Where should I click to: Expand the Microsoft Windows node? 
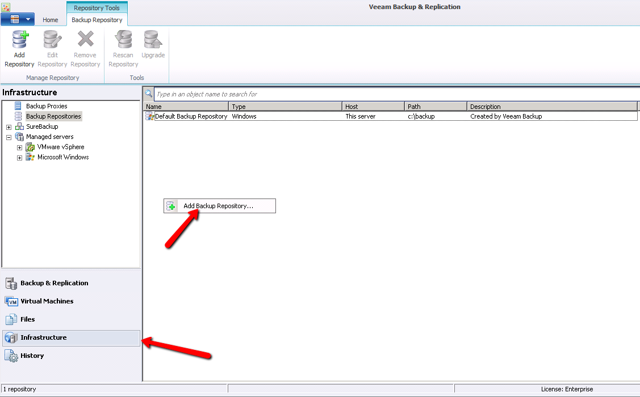tap(19, 158)
